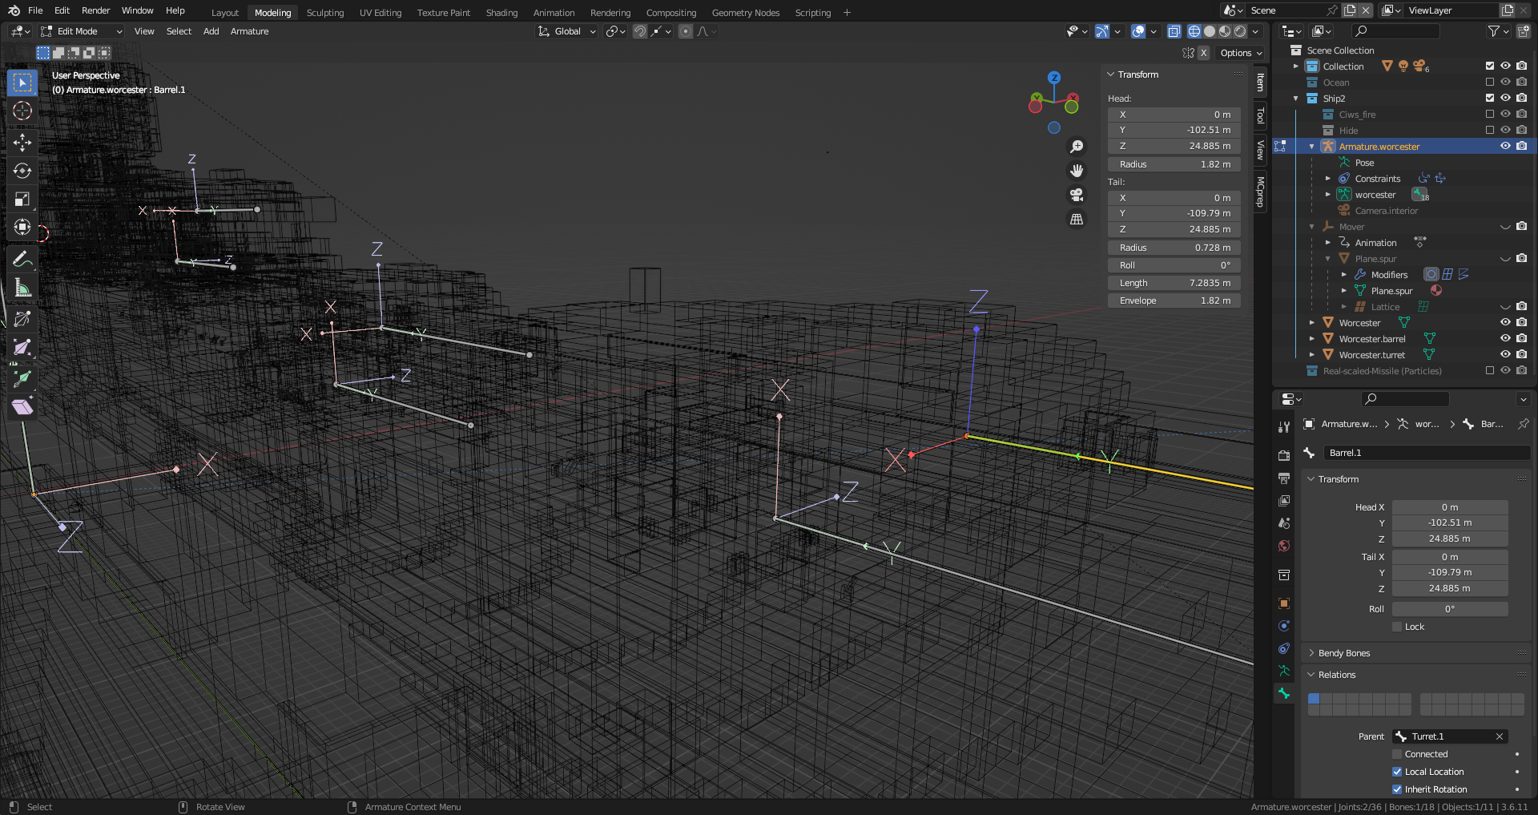This screenshot has width=1538, height=815.
Task: Switch to solid viewport shading
Action: pyautogui.click(x=1210, y=31)
